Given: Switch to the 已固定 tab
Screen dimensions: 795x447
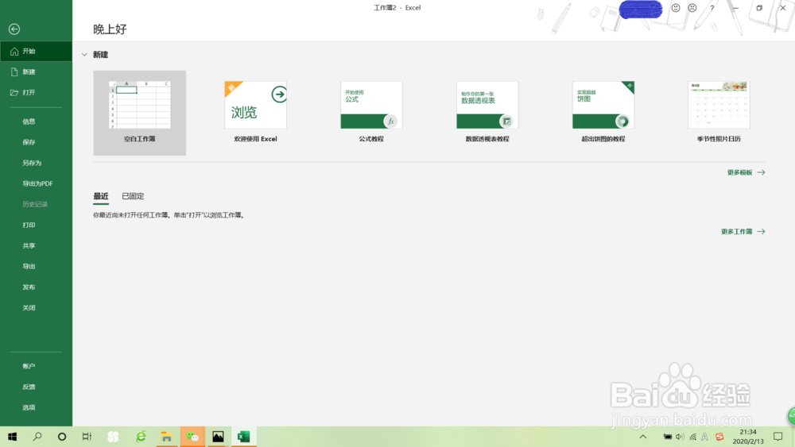Looking at the screenshot, I should pyautogui.click(x=133, y=196).
